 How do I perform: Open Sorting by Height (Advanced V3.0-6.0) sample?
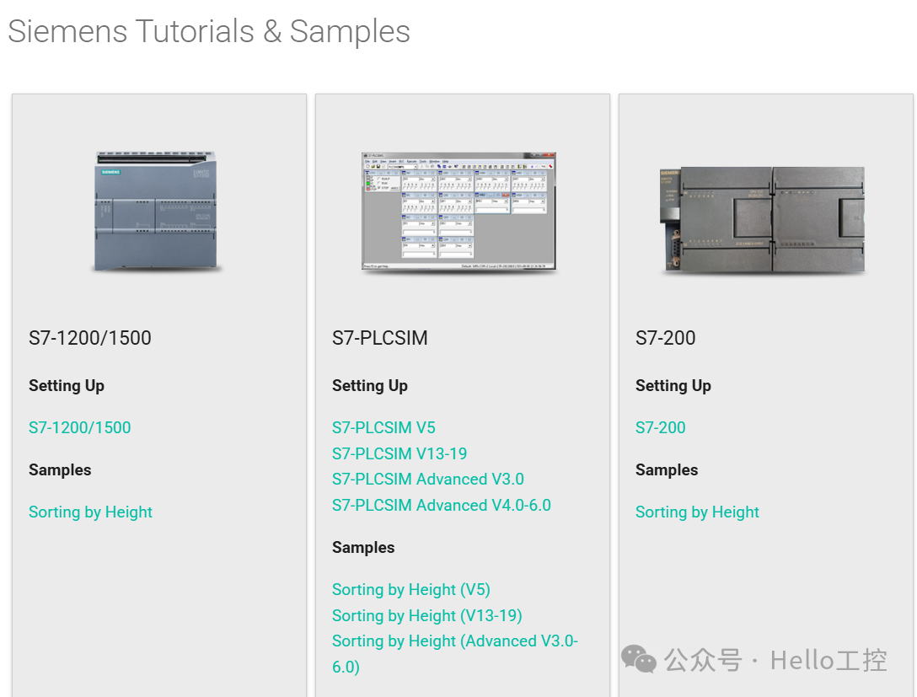[455, 654]
